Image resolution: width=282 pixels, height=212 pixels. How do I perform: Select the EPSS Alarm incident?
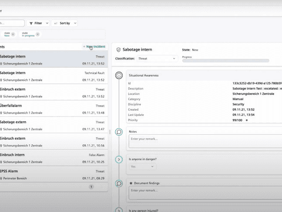[x=53, y=174]
